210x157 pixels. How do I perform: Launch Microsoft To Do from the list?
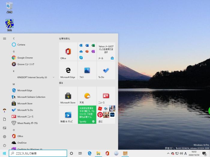pyautogui.click(x=25, y=110)
